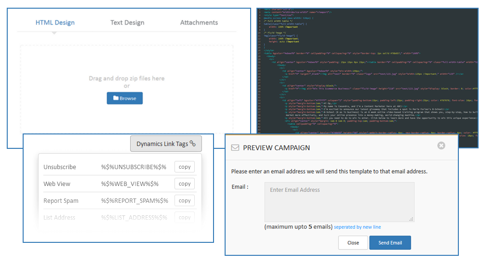The height and width of the screenshot is (265, 482).
Task: Close the Preview Campaign dialog with X icon
Action: click(441, 146)
